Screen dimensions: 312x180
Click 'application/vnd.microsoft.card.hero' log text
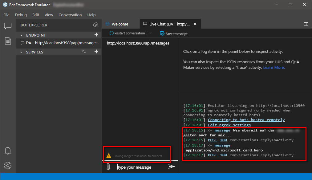(224, 150)
